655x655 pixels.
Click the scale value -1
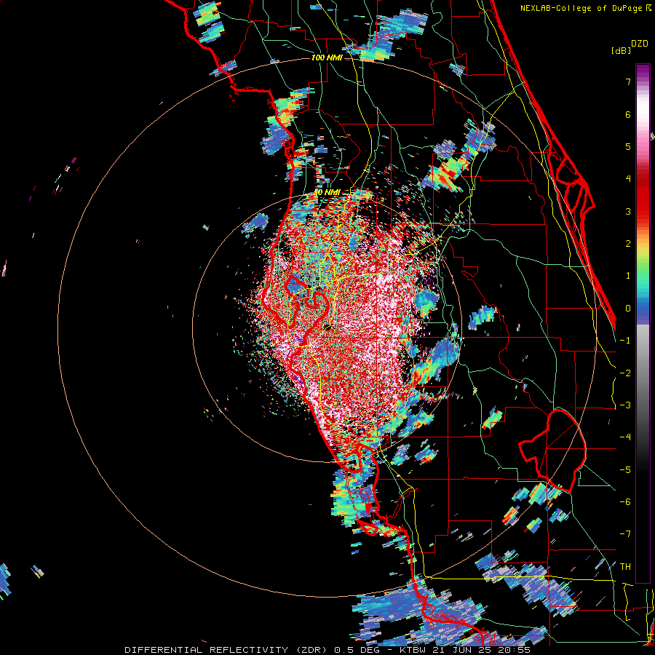625,341
